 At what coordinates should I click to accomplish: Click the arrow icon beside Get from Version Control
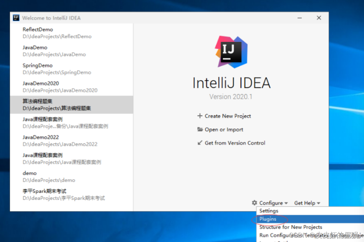click(200, 143)
